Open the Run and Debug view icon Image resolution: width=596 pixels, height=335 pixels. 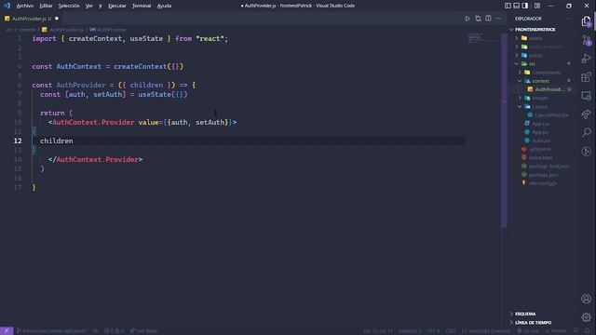pyautogui.click(x=586, y=59)
